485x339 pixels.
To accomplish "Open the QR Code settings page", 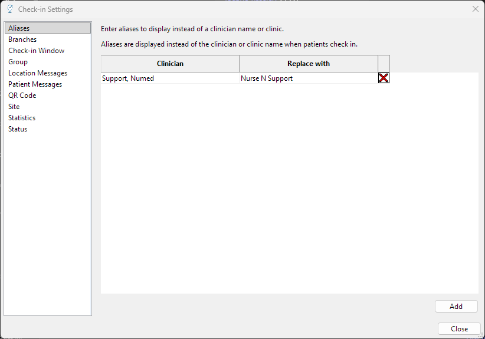I will (22, 96).
